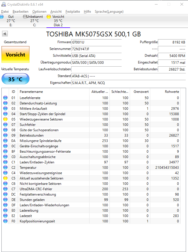This screenshot has height=252, width=188.
Task: Select the Laden/Entladen-Wiederholungen row
Action: (x=91, y=205)
